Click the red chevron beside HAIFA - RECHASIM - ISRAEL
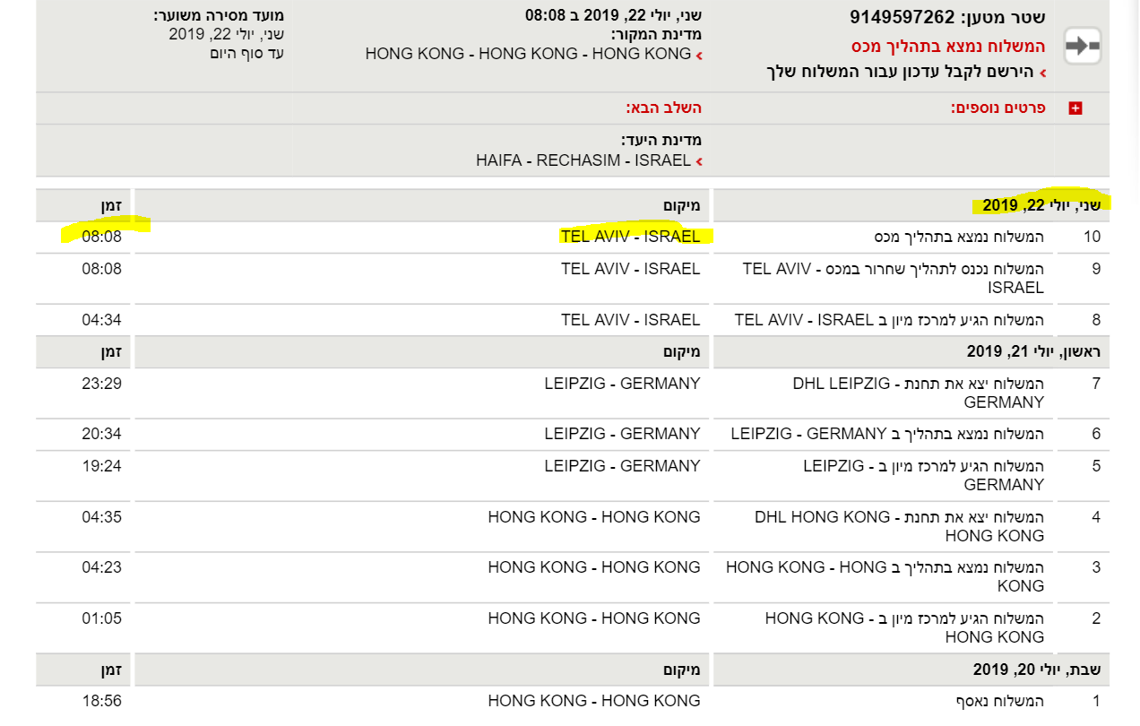Viewport: 1140px width, 726px height. tap(698, 162)
